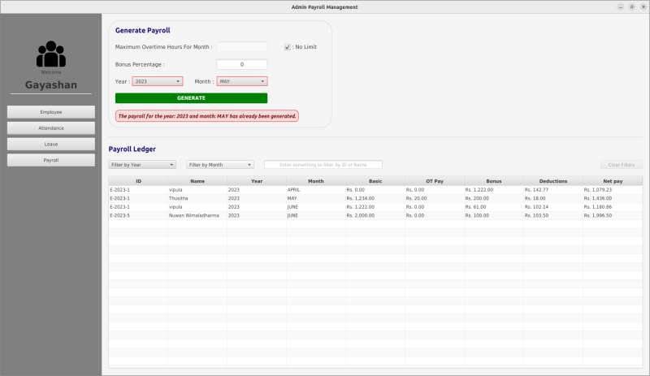Open the Month dropdown showing MAY
The width and height of the screenshot is (650, 376).
(x=241, y=81)
